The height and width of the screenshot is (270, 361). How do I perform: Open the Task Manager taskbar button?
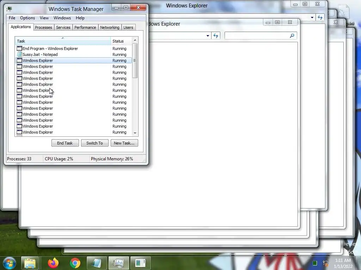118,263
